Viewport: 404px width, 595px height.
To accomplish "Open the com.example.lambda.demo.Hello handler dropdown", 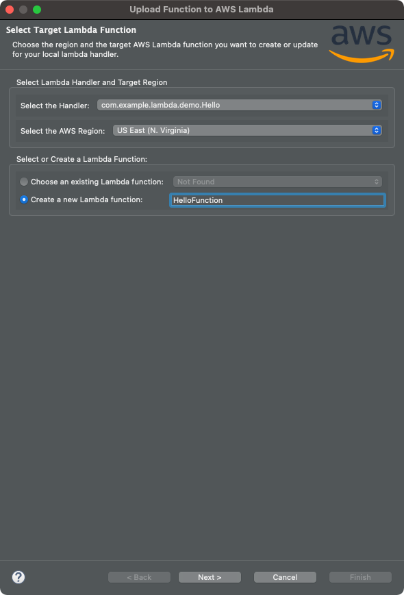I will coord(240,105).
